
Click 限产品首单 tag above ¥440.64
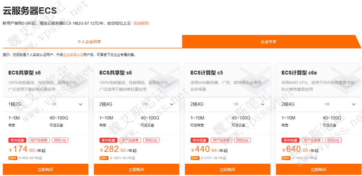221,140
